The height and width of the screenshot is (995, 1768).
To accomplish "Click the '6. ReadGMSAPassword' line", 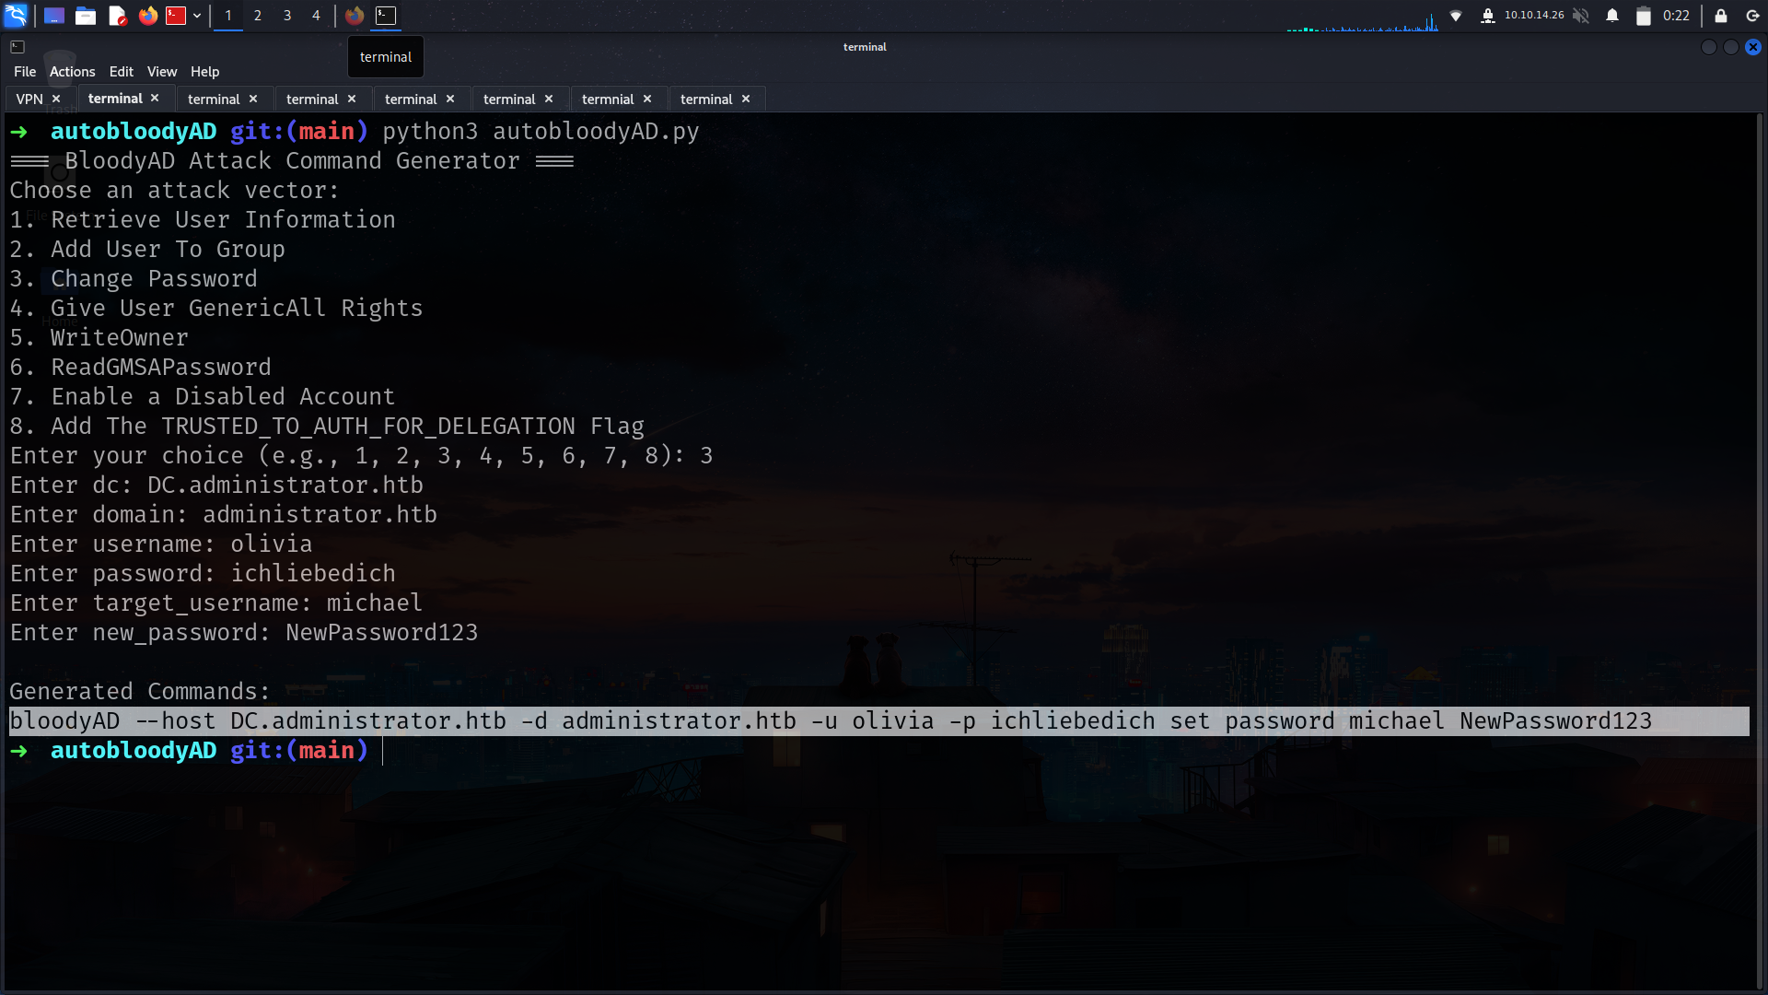I will point(141,368).
